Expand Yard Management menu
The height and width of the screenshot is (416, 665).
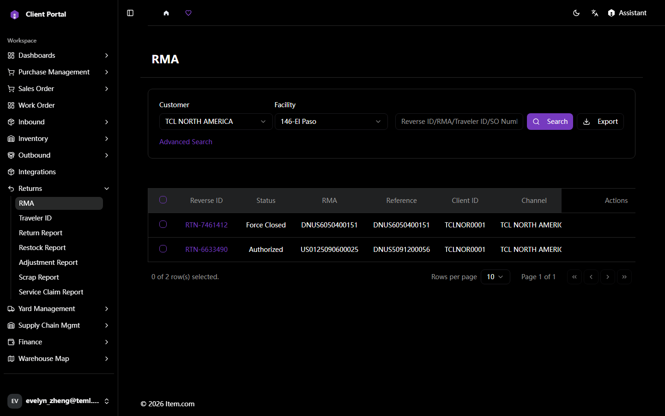59,309
